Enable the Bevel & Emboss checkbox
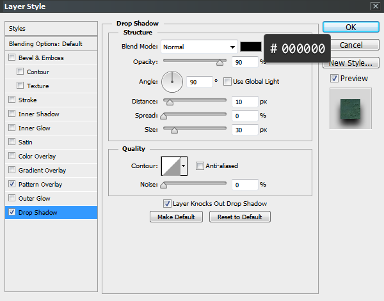Image resolution: width=384 pixels, height=301 pixels. click(12, 58)
